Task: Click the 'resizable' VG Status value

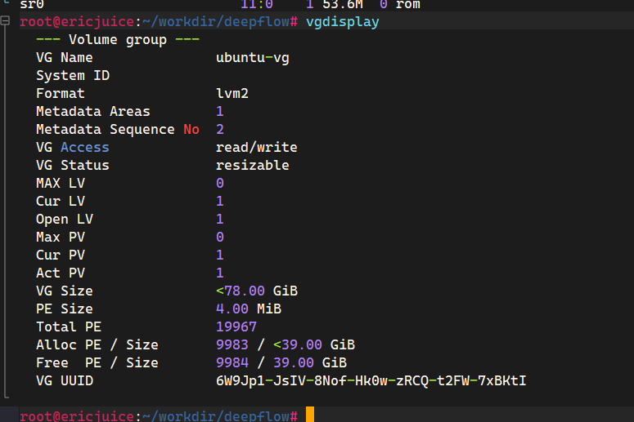Action: click(252, 166)
